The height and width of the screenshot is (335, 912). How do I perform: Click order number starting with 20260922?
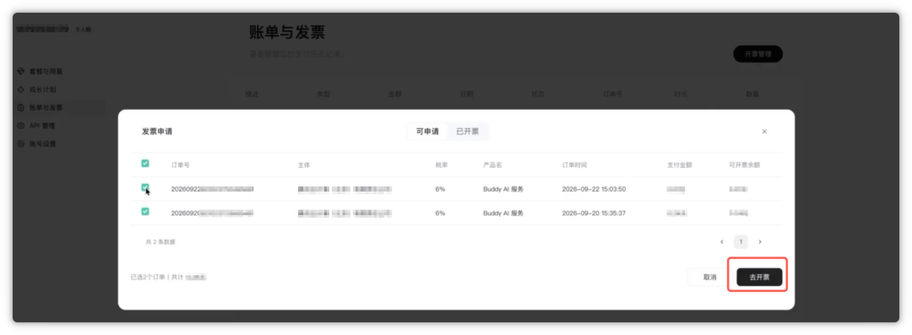(212, 189)
